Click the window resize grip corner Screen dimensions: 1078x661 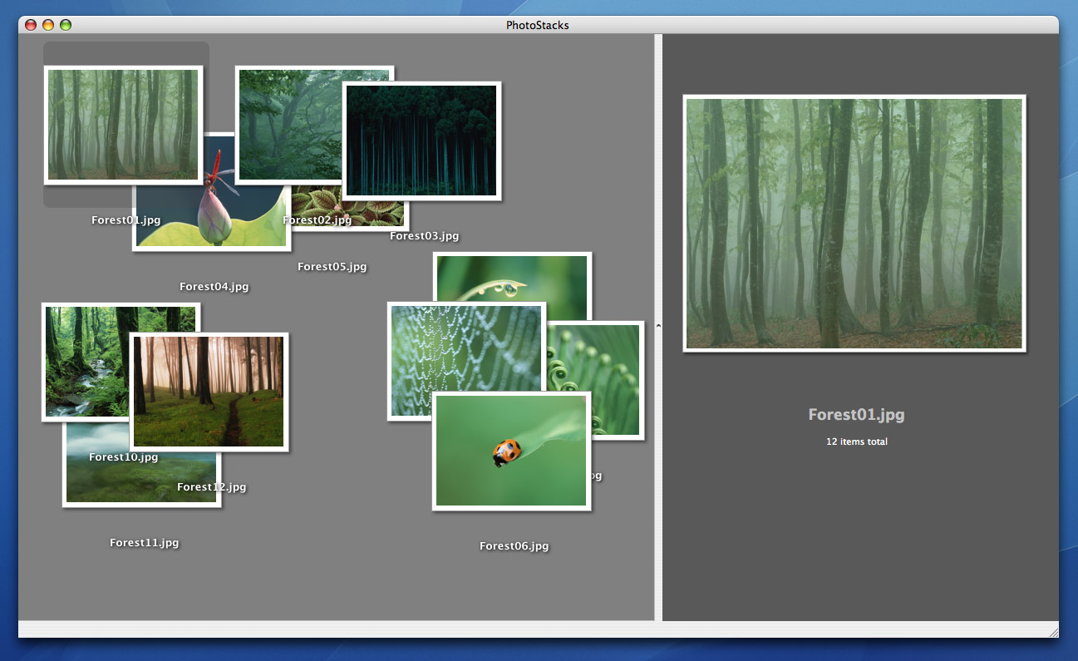pos(1052,632)
